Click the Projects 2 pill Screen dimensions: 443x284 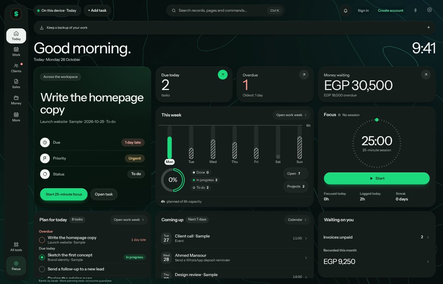pos(295,186)
